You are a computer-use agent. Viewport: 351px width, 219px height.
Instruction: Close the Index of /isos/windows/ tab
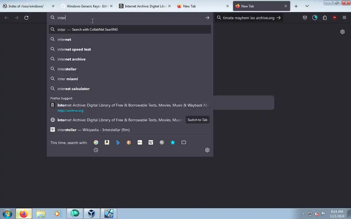click(x=53, y=6)
